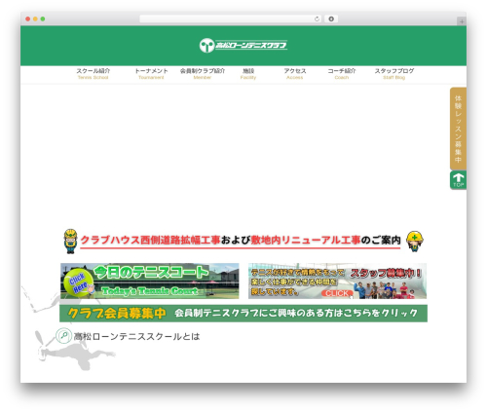Open the アクセス Access menu item
Screen dimensions: 487x412
295,74
